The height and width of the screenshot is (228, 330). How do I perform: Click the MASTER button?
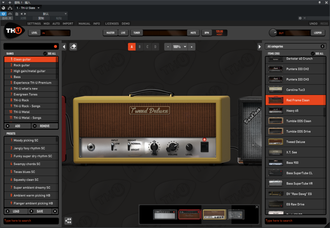click(111, 33)
